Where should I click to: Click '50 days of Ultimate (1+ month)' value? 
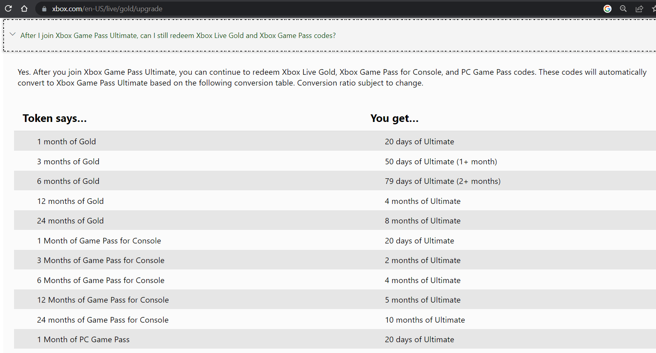[441, 162]
